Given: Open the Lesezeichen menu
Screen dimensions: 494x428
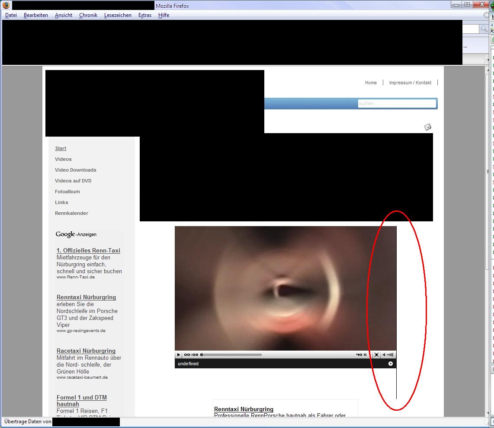Looking at the screenshot, I should (x=118, y=15).
